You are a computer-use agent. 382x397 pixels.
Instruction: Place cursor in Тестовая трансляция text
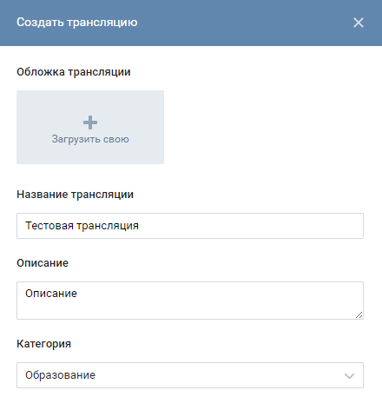coord(82,226)
